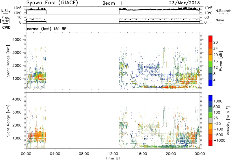
Task: Click the '04:00' time axis label
Action: click(55, 154)
